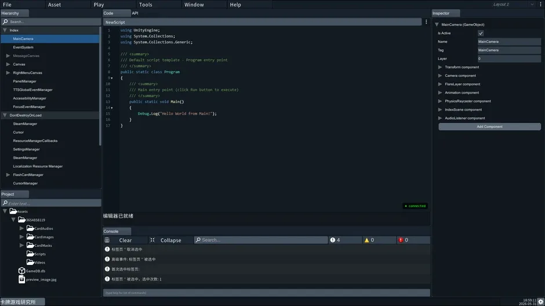Click the Tag field in the Inspector
Viewport: 545px width, 306px height.
pos(509,50)
